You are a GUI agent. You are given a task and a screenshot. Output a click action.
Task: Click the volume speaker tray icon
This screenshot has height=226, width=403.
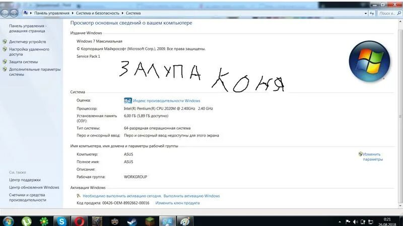point(355,221)
